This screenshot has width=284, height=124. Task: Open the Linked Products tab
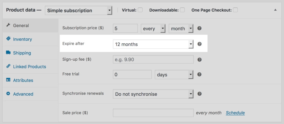[30, 67]
